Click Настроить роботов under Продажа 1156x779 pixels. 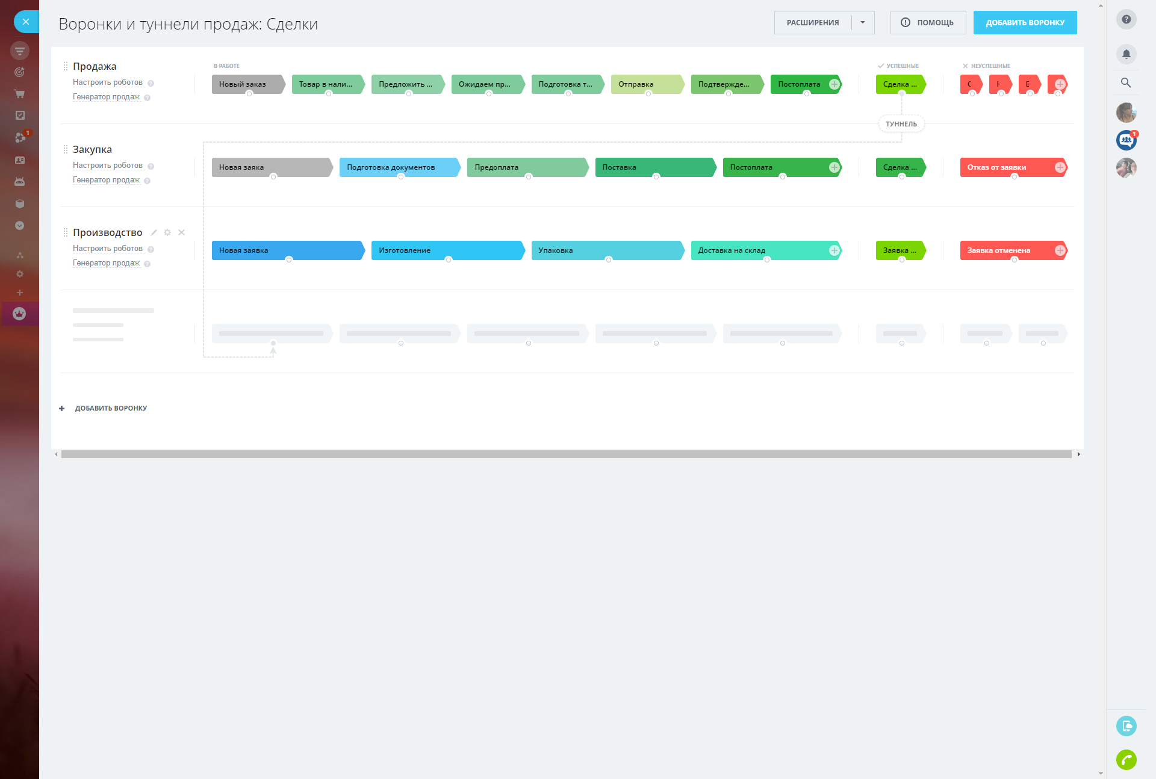[108, 82]
